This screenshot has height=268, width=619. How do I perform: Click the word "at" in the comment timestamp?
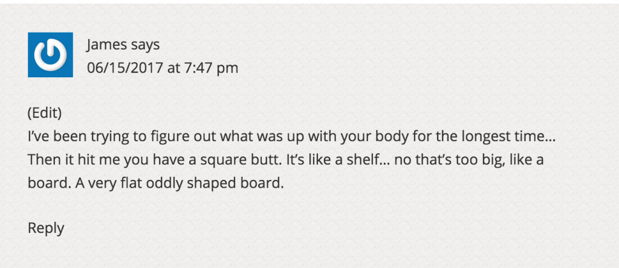[x=173, y=68]
